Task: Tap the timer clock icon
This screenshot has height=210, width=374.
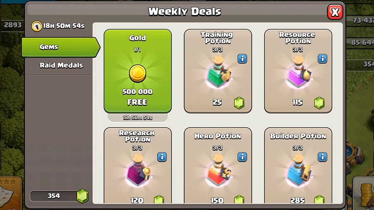Action: [37, 26]
